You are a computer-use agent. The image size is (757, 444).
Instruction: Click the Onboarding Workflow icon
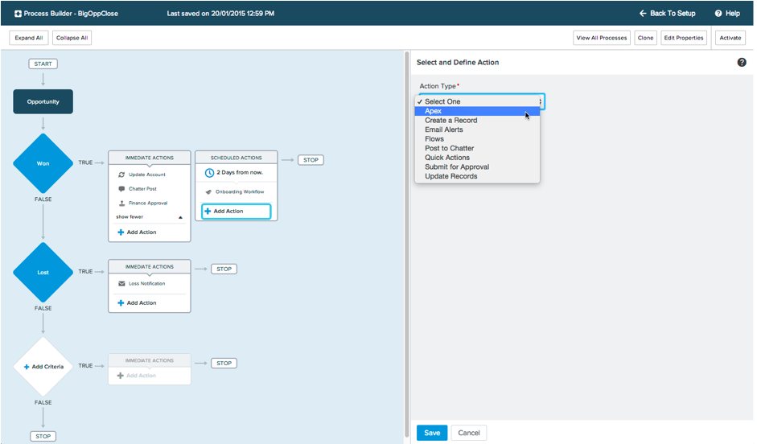(208, 192)
